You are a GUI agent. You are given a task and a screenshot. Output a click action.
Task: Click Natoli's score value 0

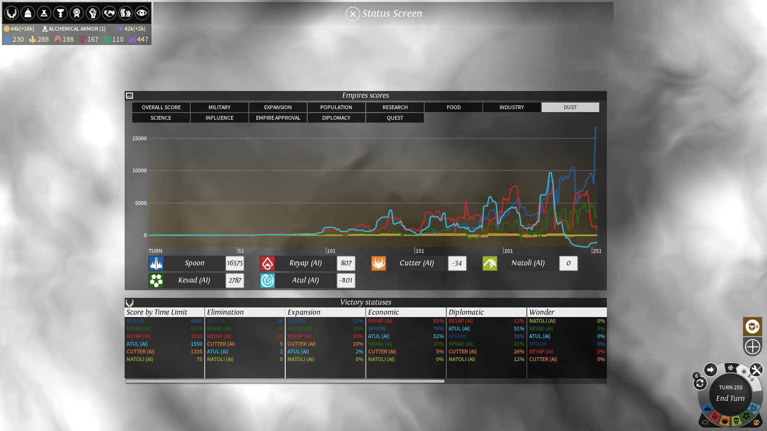569,263
